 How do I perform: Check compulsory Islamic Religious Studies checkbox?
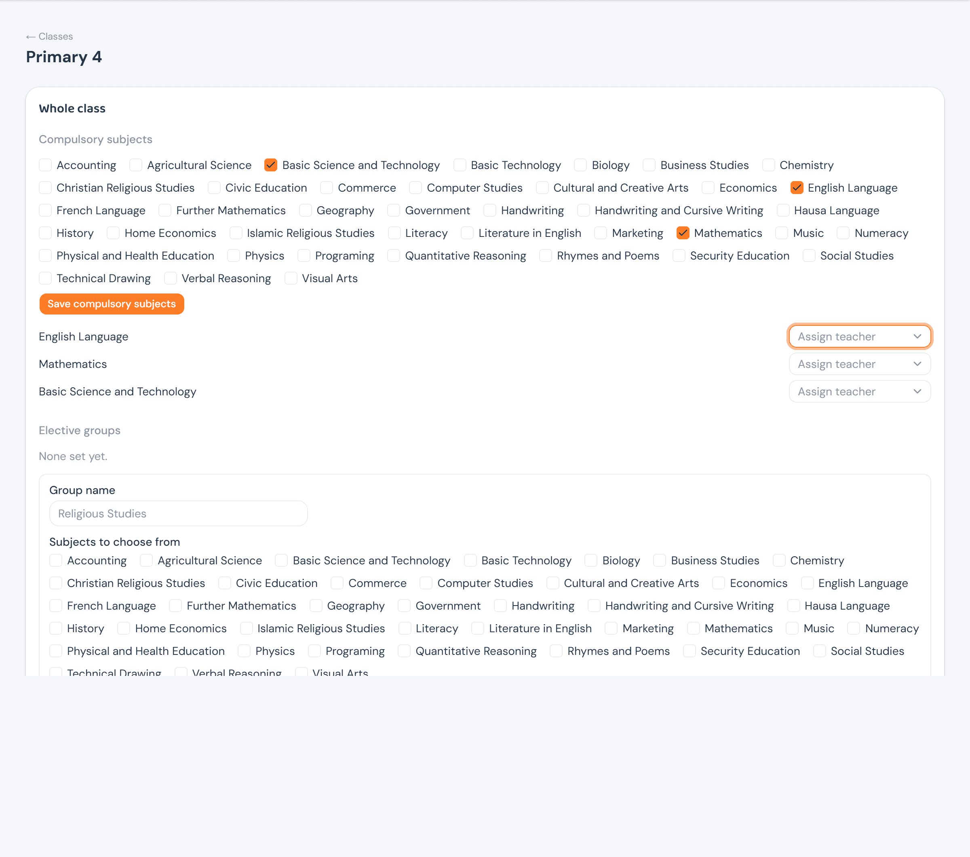point(236,233)
